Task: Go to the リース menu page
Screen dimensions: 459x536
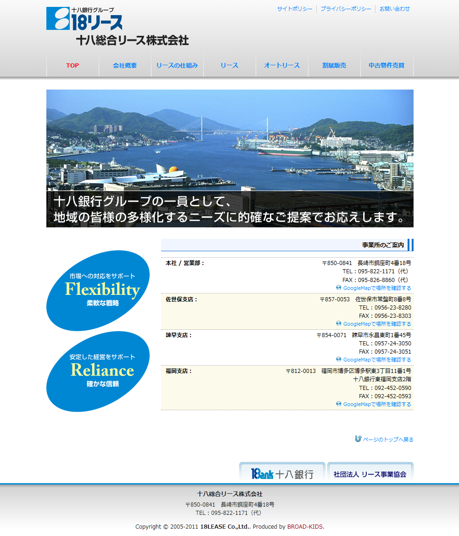Action: [229, 65]
